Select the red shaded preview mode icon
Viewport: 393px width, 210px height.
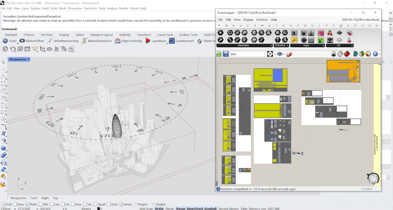(347, 54)
